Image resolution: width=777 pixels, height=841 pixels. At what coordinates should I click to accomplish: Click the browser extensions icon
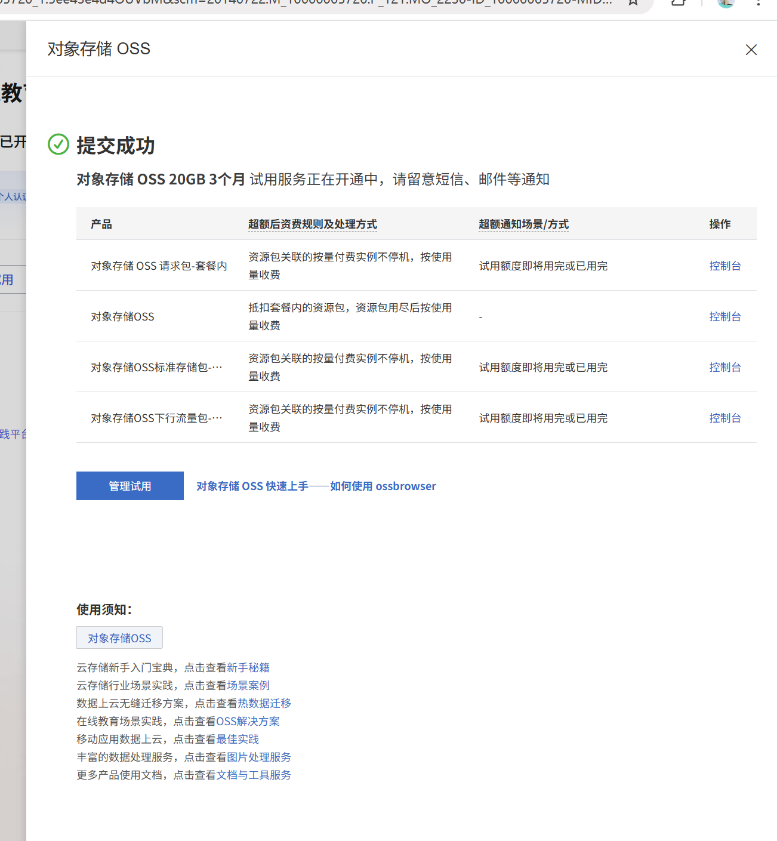(x=679, y=3)
